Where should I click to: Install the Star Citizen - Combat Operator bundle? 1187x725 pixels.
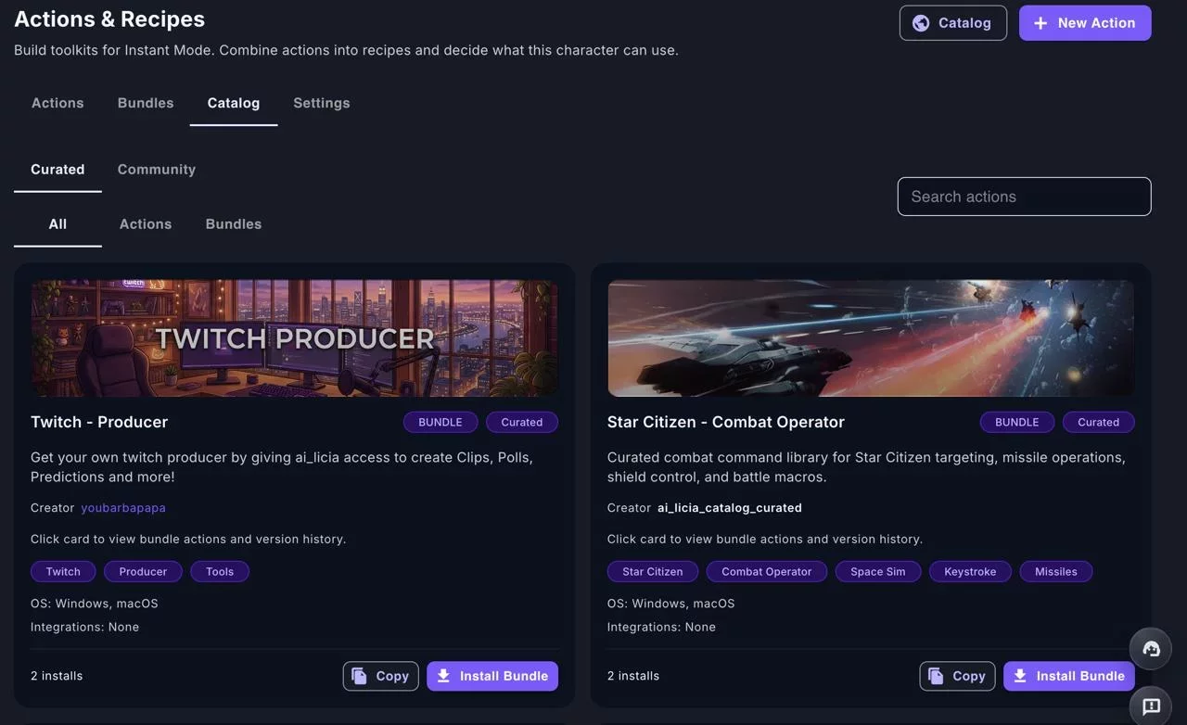tap(1069, 676)
